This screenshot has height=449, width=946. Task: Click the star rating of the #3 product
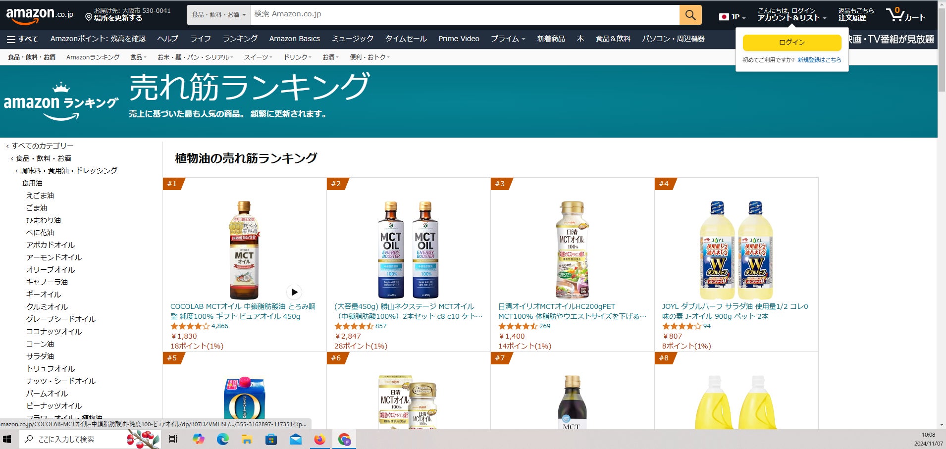tap(518, 326)
